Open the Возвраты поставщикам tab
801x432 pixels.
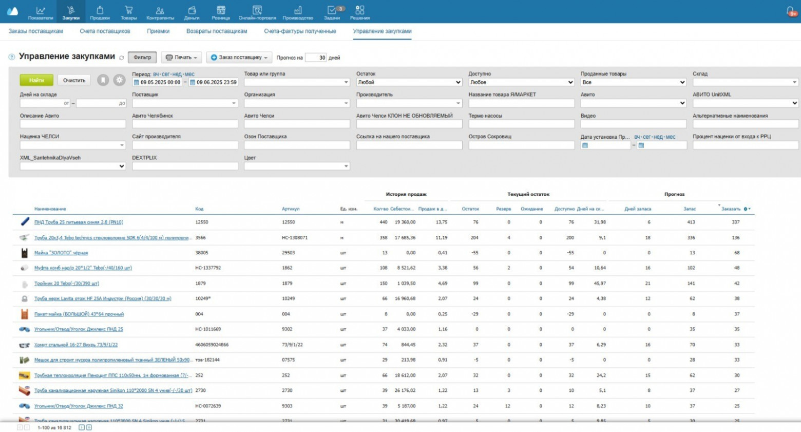point(217,31)
